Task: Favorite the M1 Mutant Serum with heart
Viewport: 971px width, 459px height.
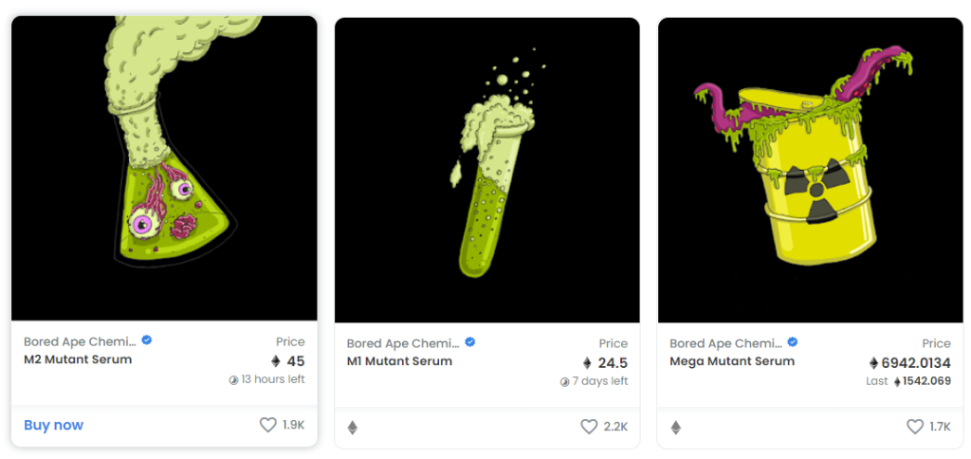Action: click(x=589, y=427)
